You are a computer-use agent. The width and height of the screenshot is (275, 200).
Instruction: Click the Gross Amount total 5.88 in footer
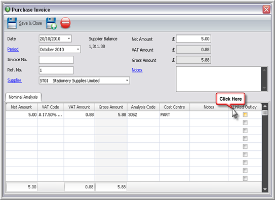pyautogui.click(x=111, y=187)
